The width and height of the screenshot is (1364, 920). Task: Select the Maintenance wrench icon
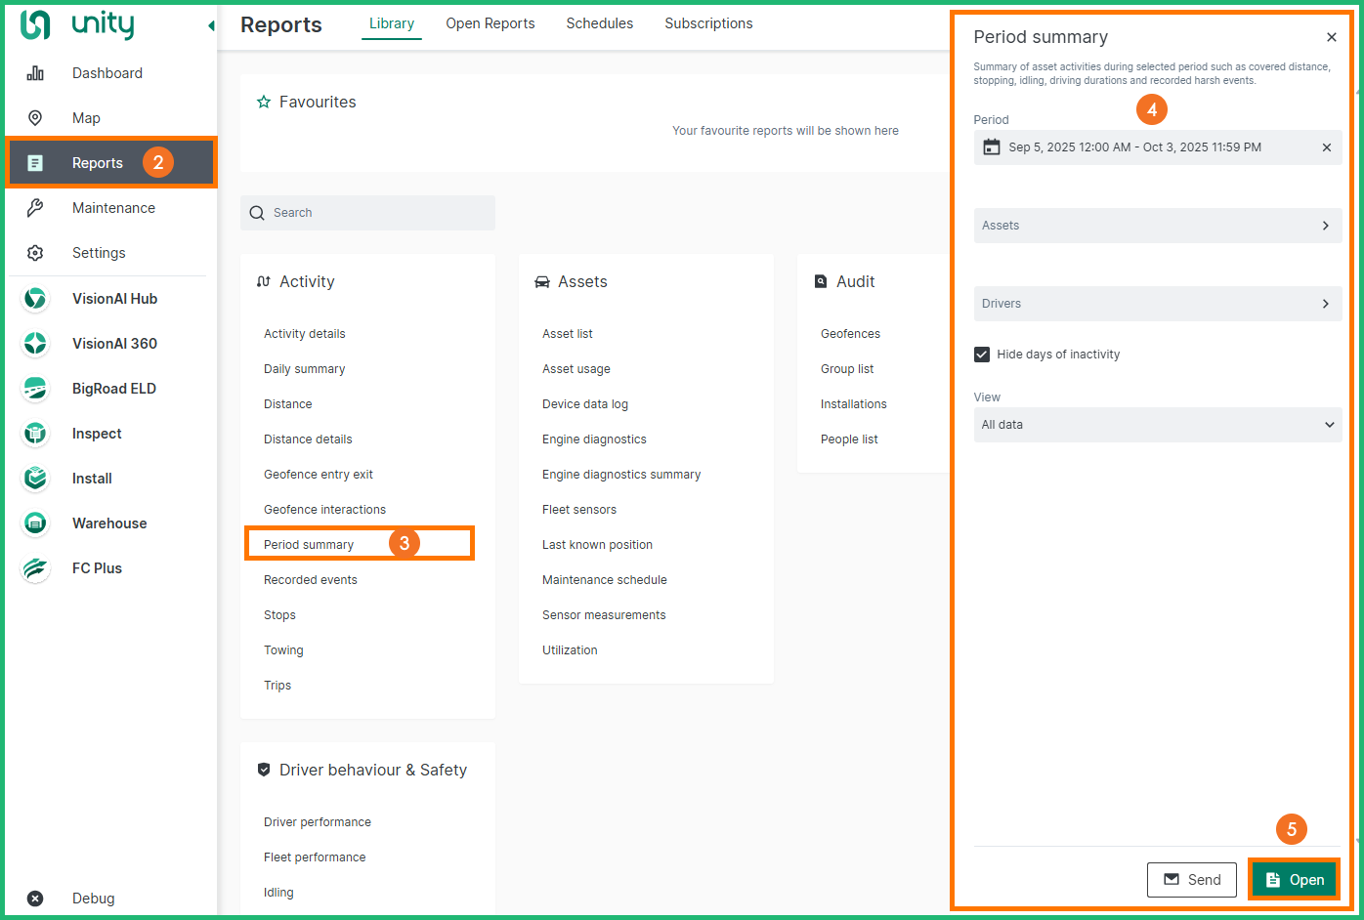point(35,208)
